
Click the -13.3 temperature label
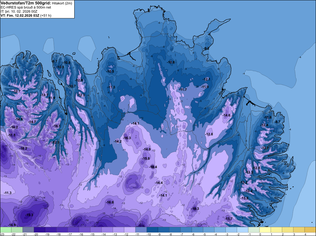tap(249, 172)
